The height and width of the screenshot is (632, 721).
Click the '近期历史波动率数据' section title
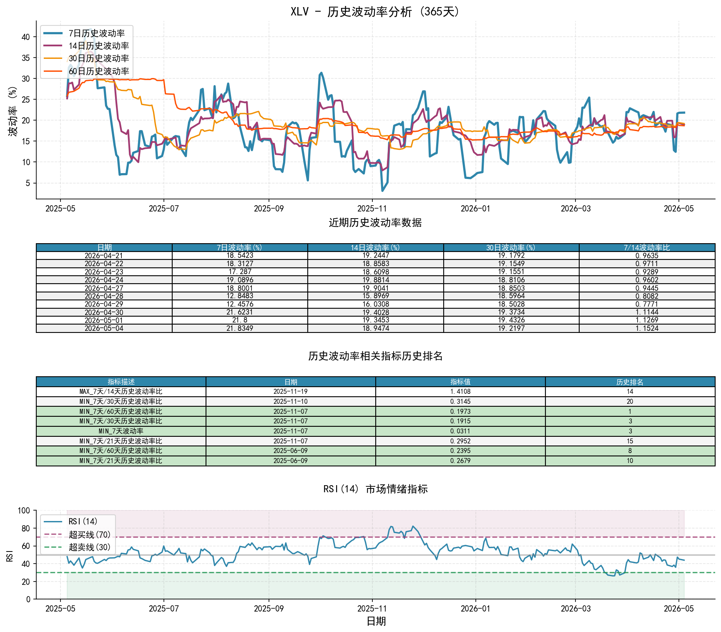375,223
